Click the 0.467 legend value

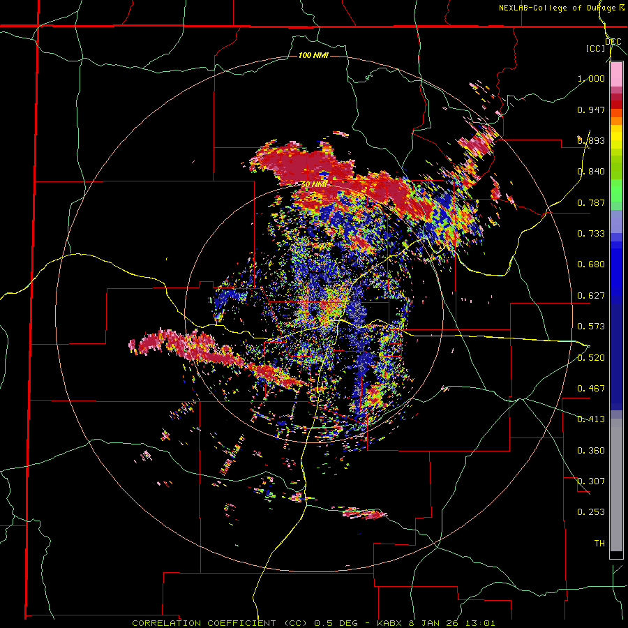[x=591, y=389]
